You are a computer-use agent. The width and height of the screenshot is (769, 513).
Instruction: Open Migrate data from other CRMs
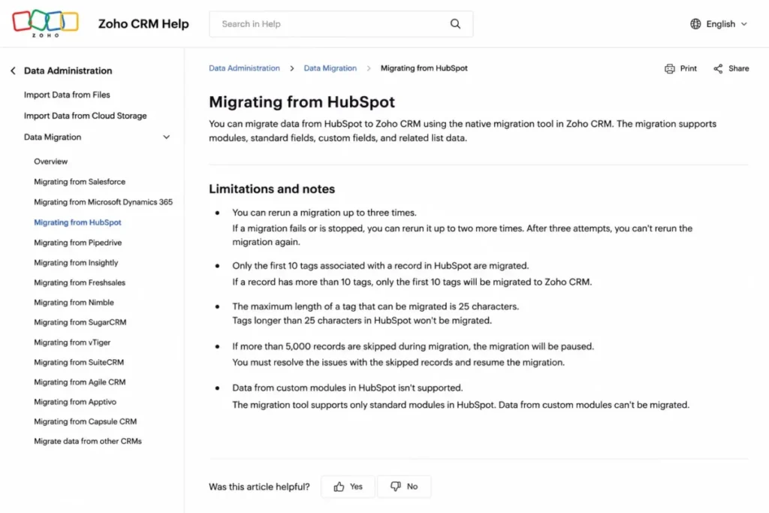tap(88, 442)
